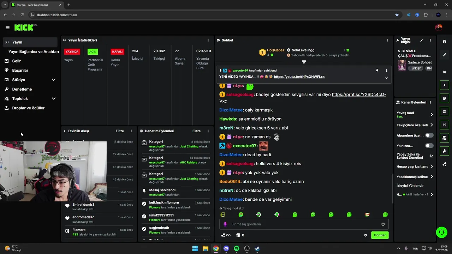Click the purple microphone icon in the chat input
Image resolution: width=452 pixels, height=254 pixels.
point(225,224)
